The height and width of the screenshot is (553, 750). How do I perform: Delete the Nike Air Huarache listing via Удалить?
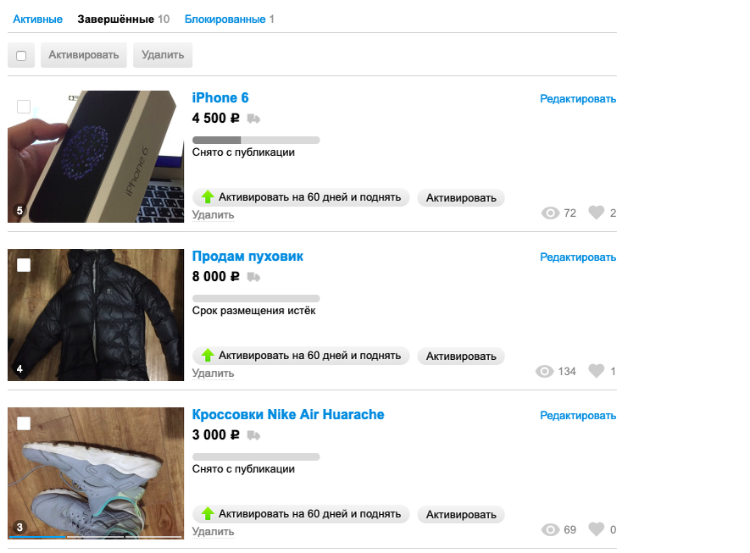click(x=213, y=531)
